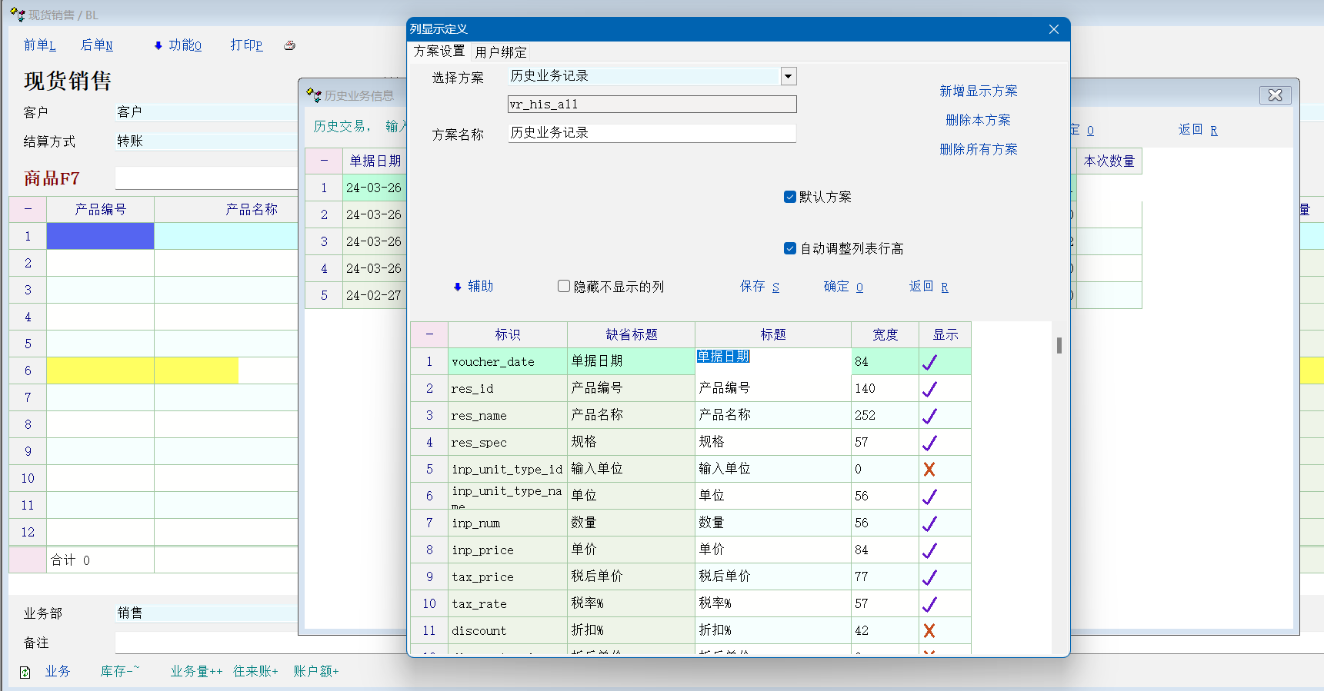Click the red X for inp_unit_type_id row
Viewport: 1324px width, 691px height.
929,470
